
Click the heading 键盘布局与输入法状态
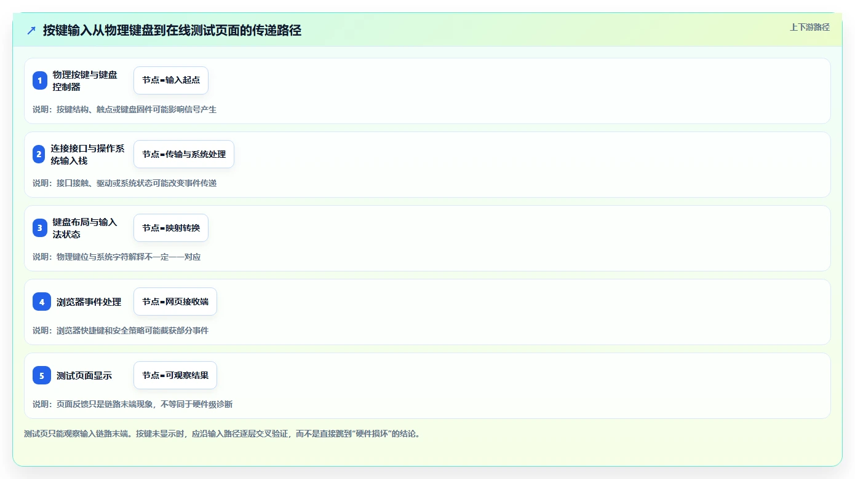pyautogui.click(x=85, y=228)
